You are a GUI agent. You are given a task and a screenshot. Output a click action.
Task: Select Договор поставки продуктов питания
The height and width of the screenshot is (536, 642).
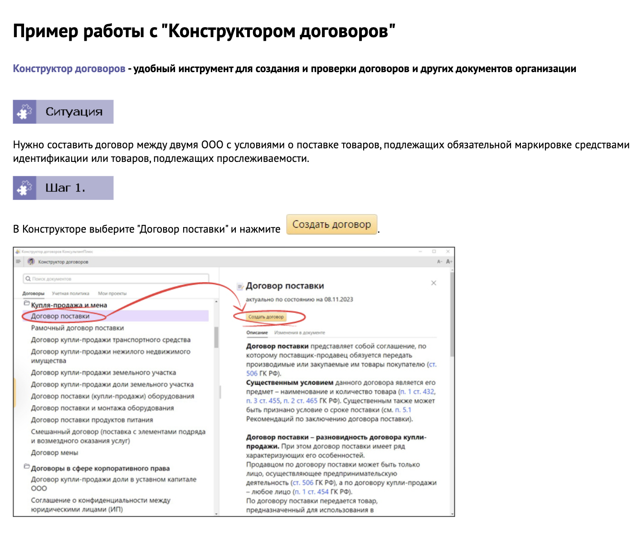(92, 419)
